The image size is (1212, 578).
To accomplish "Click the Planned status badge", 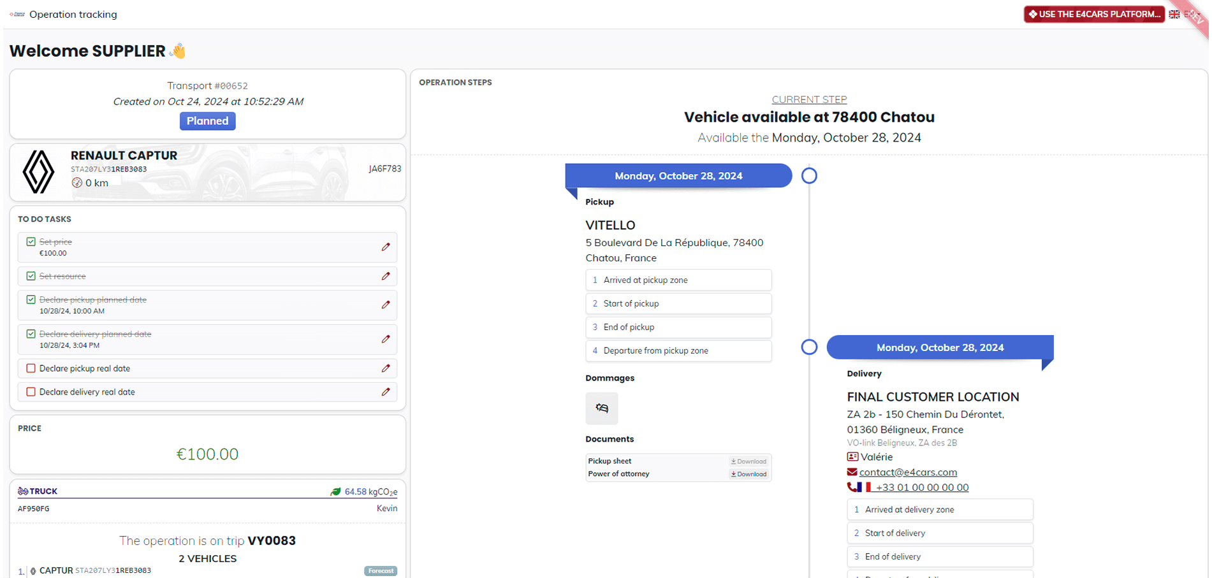I will click(207, 121).
